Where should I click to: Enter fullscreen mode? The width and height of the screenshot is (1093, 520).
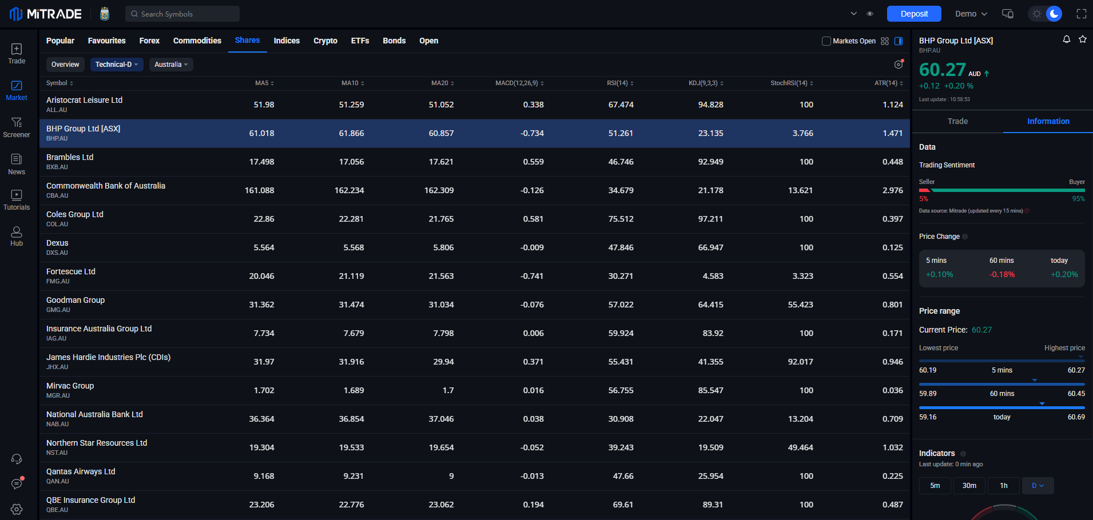pyautogui.click(x=1082, y=14)
